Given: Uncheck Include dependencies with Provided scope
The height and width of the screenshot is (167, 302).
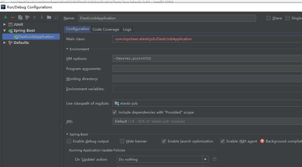Looking at the screenshot, I should (115, 112).
